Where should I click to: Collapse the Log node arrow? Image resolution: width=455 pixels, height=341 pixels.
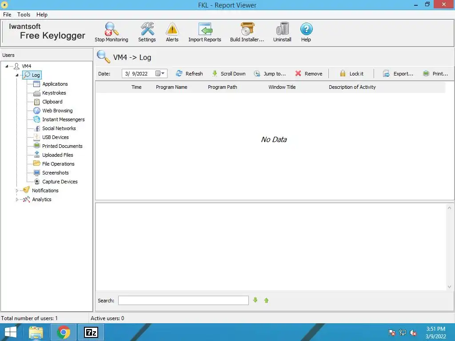point(17,75)
